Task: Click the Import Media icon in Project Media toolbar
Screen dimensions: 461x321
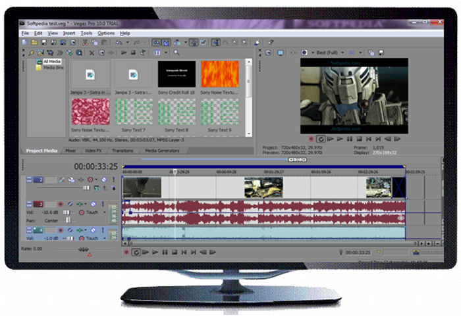Action: point(41,53)
